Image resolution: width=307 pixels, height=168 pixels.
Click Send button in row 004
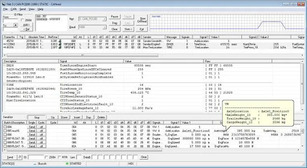[x=32, y=127]
